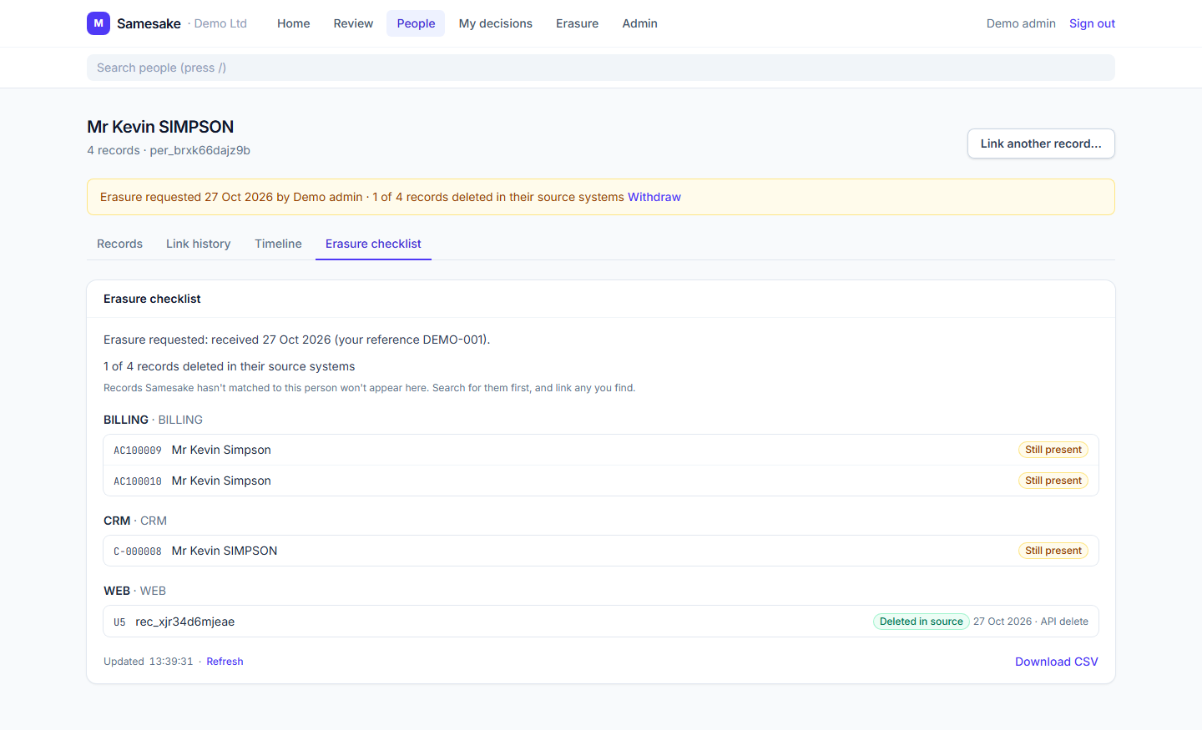This screenshot has height=730, width=1202.
Task: Select the People nav item
Action: (416, 23)
